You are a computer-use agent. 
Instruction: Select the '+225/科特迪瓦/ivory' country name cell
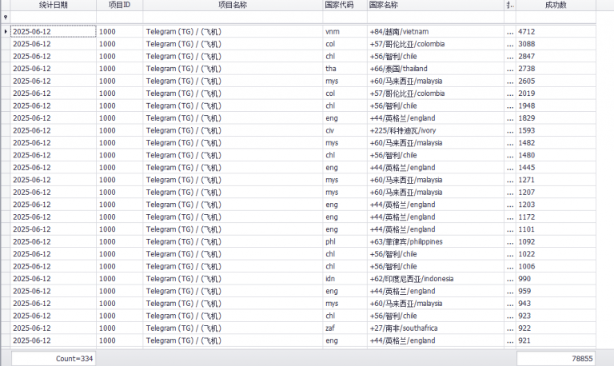(x=436, y=130)
